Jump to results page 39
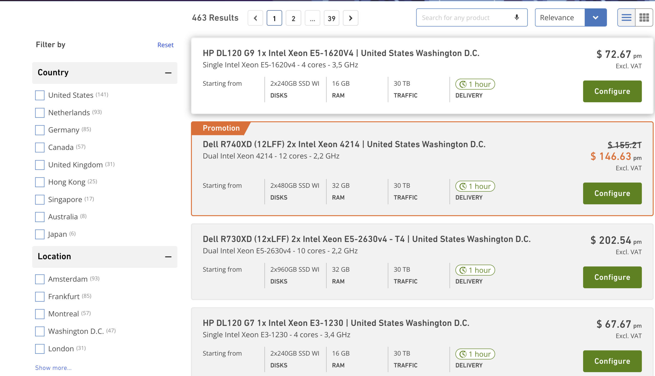This screenshot has height=376, width=655. coord(331,18)
